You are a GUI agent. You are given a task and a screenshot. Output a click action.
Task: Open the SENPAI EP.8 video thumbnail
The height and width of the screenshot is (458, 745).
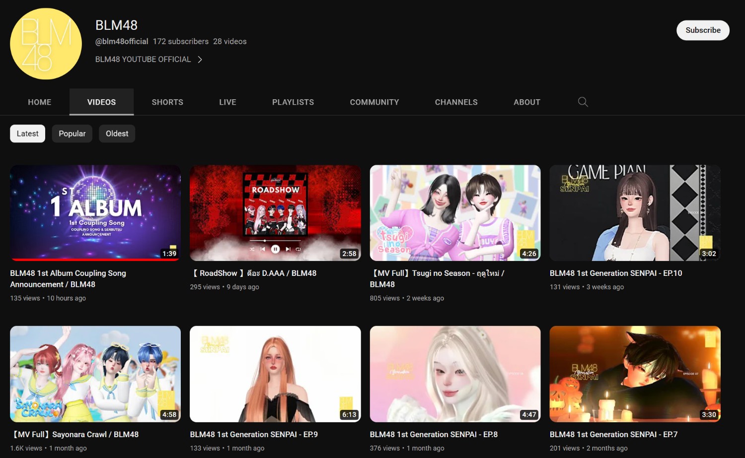point(455,374)
